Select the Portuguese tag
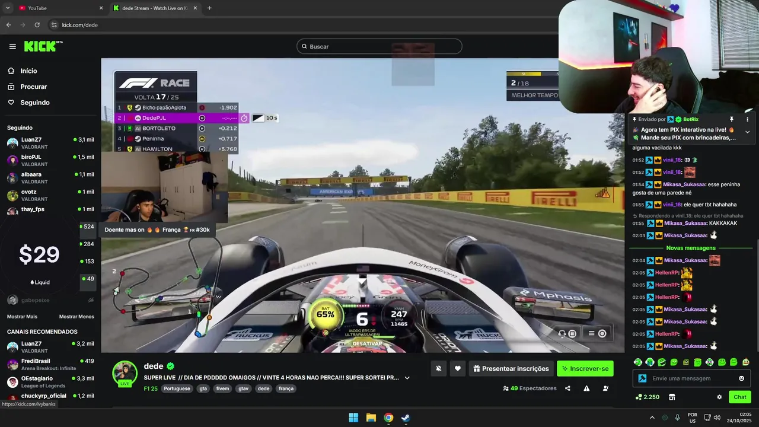The height and width of the screenshot is (427, 759). point(177,389)
